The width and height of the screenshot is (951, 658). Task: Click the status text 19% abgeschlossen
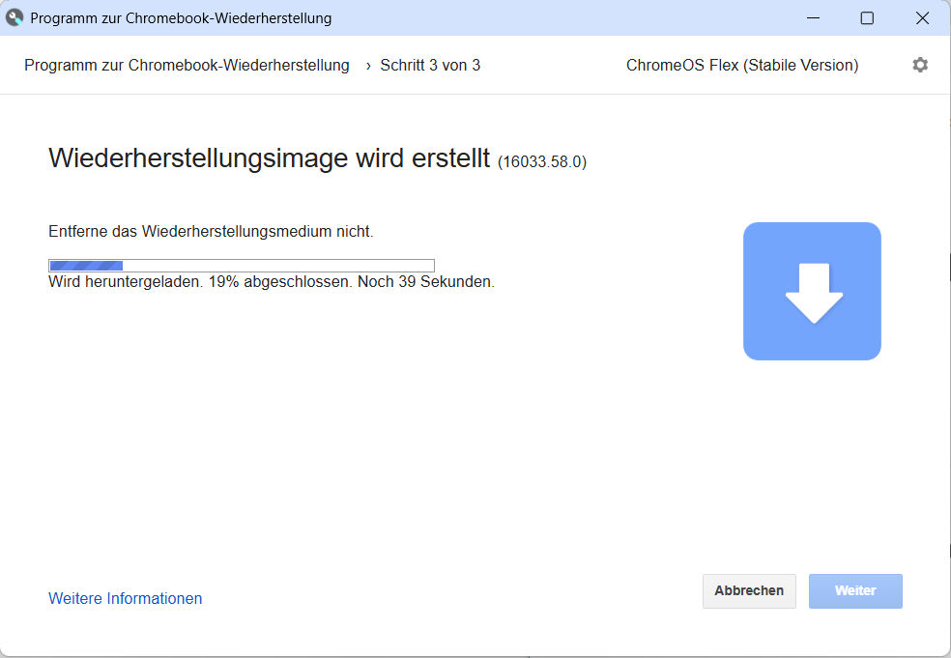click(x=280, y=282)
